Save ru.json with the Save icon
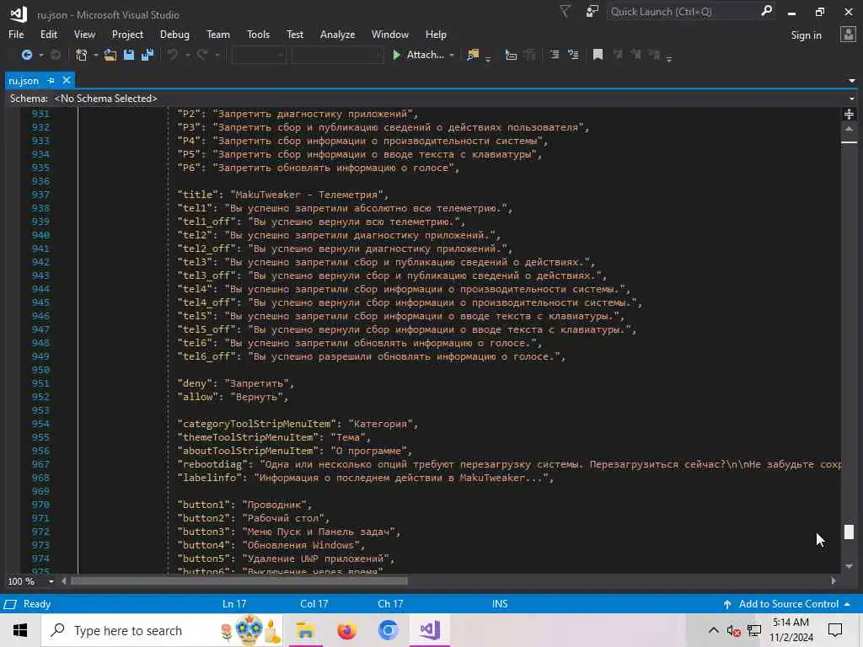The image size is (863, 647). pos(129,55)
